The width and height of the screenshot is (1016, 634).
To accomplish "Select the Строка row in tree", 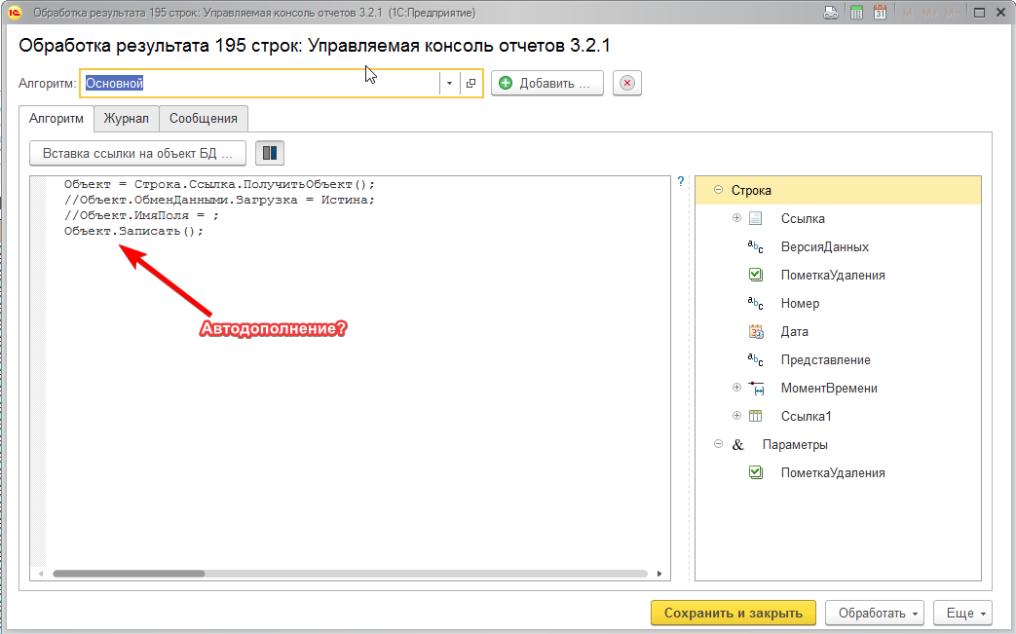I will point(838,190).
